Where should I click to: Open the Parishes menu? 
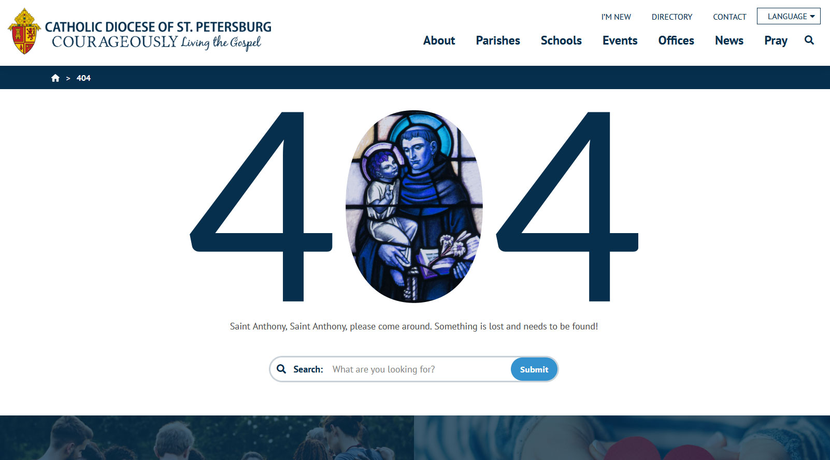(498, 40)
